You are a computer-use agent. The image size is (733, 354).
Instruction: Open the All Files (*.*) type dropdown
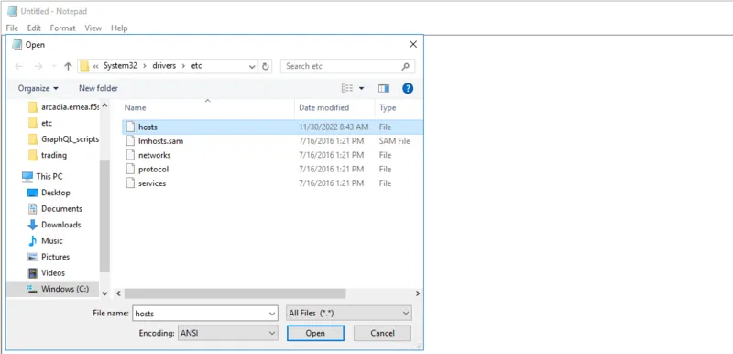(x=349, y=314)
